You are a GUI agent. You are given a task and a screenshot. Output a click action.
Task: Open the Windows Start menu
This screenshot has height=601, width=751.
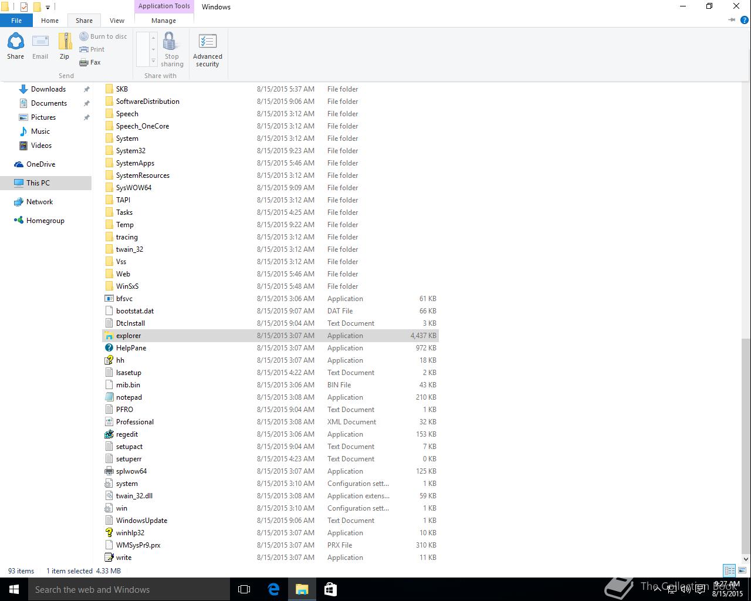click(x=14, y=589)
